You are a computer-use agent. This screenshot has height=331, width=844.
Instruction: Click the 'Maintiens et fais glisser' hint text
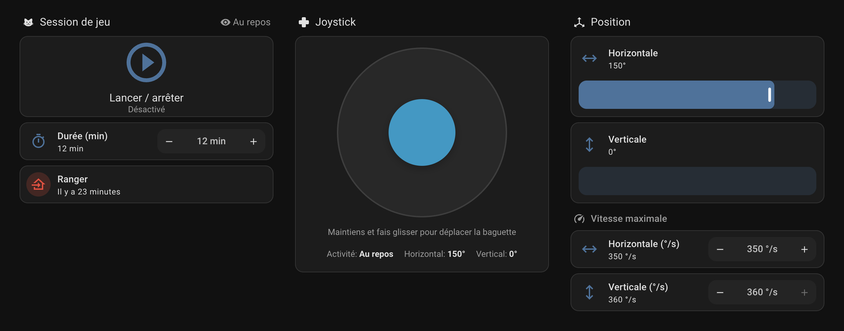[x=422, y=232]
